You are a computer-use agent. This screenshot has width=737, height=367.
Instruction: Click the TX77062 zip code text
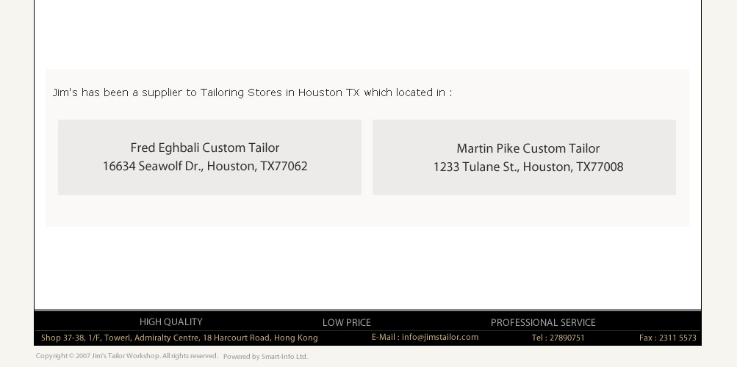click(x=284, y=167)
